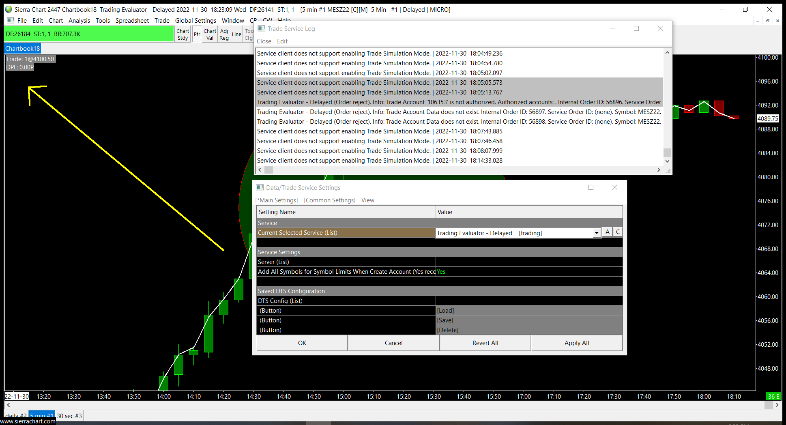Click the Value column header
Screen dimensions: 786x425
pyautogui.click(x=529, y=212)
